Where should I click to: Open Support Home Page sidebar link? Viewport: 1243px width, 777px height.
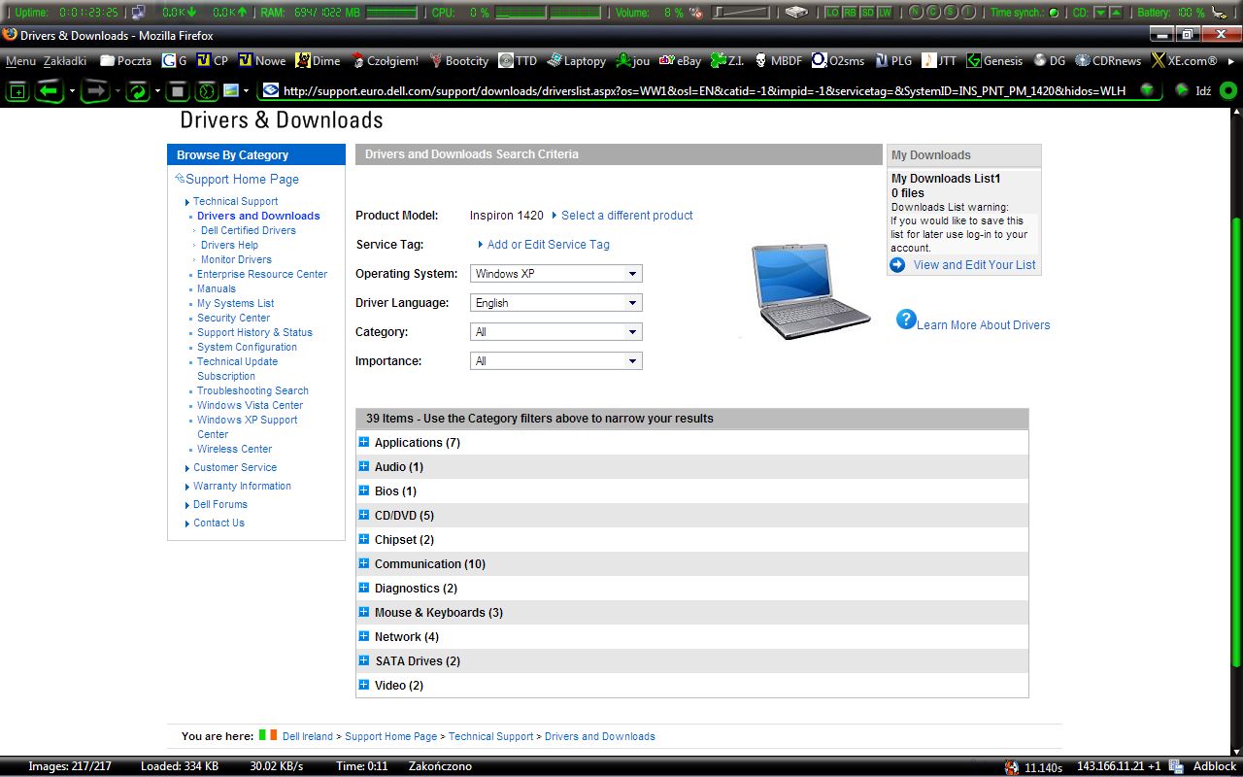242,179
